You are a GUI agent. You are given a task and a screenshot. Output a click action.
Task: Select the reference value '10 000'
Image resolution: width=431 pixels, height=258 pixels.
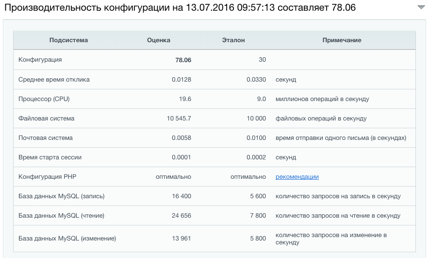click(x=256, y=119)
